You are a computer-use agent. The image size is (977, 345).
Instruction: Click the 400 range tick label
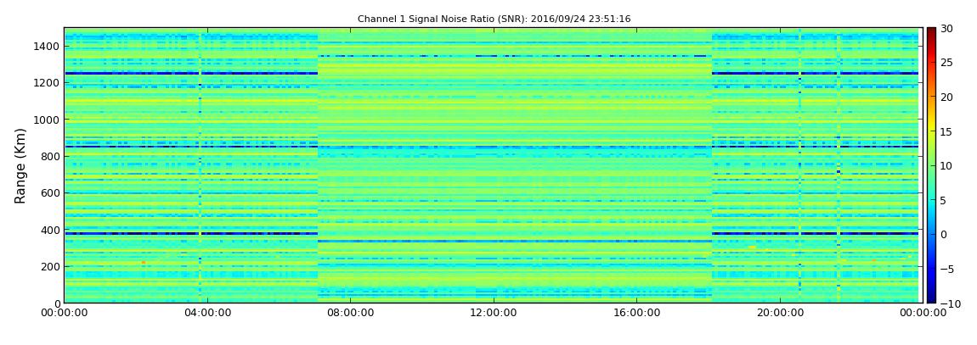50,230
